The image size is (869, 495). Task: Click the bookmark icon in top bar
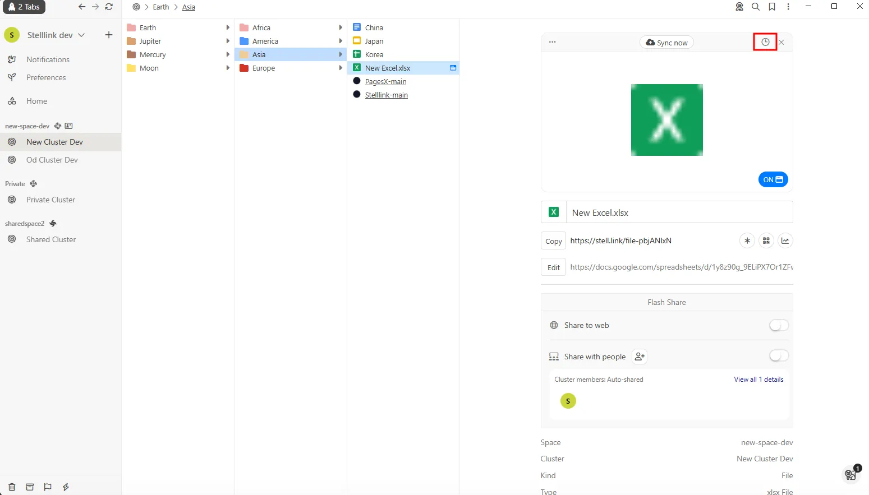coord(772,7)
